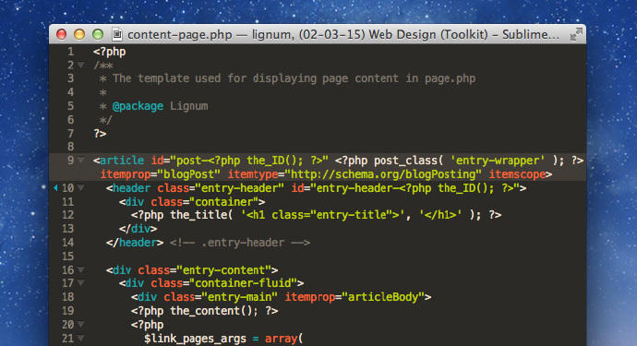Click the array( keyword on line 21

pos(284,339)
